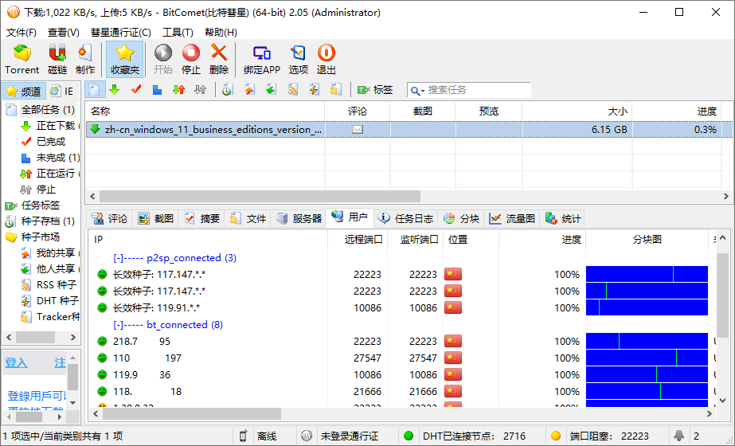The width and height of the screenshot is (735, 446).
Task: Open the 工具(T) menu
Action: [178, 33]
